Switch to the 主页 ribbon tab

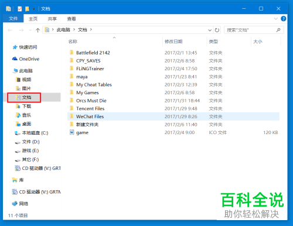click(33, 19)
